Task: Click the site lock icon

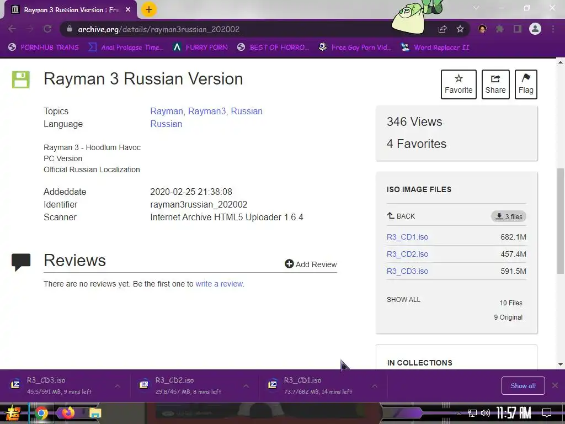Action: click(x=69, y=29)
